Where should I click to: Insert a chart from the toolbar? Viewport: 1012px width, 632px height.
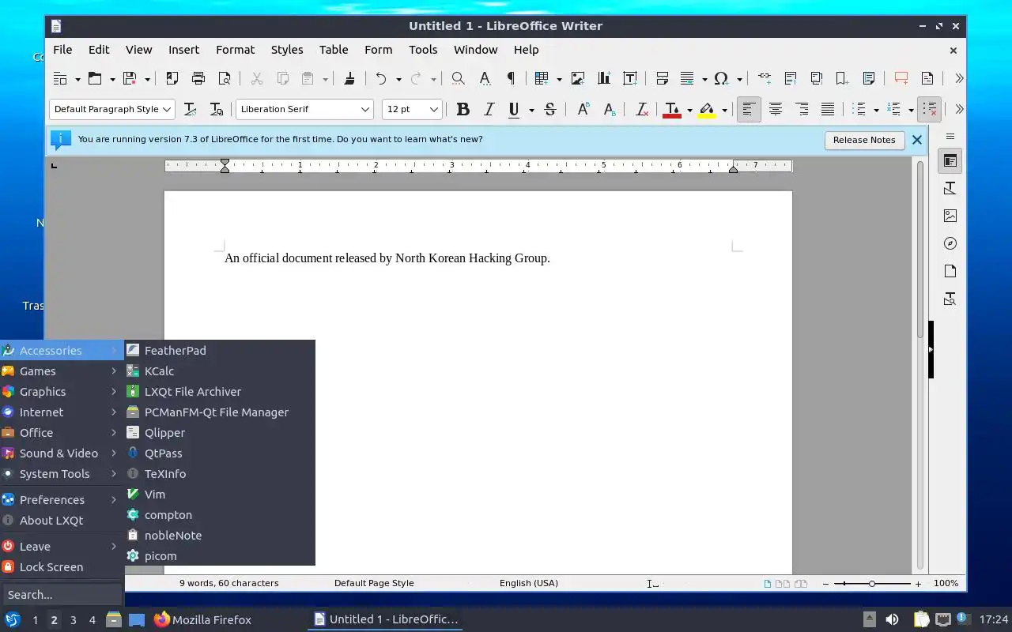tap(604, 78)
